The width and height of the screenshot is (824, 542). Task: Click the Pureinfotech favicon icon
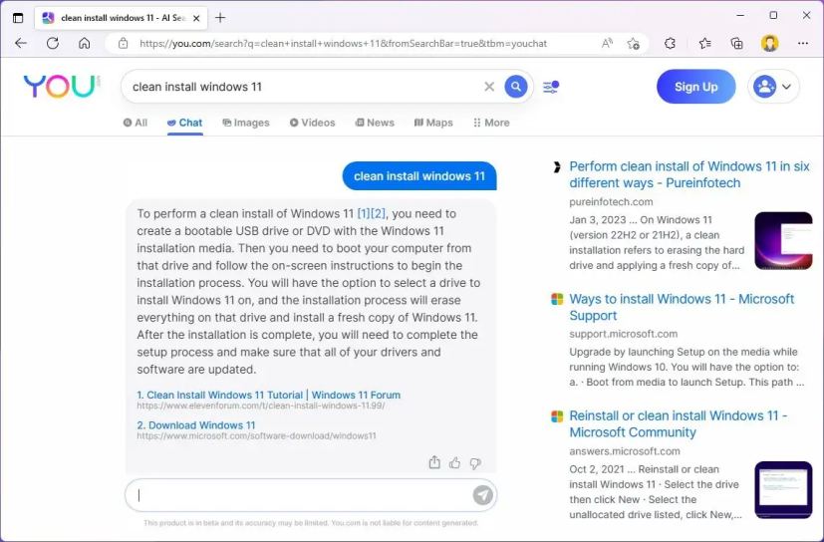pos(557,167)
